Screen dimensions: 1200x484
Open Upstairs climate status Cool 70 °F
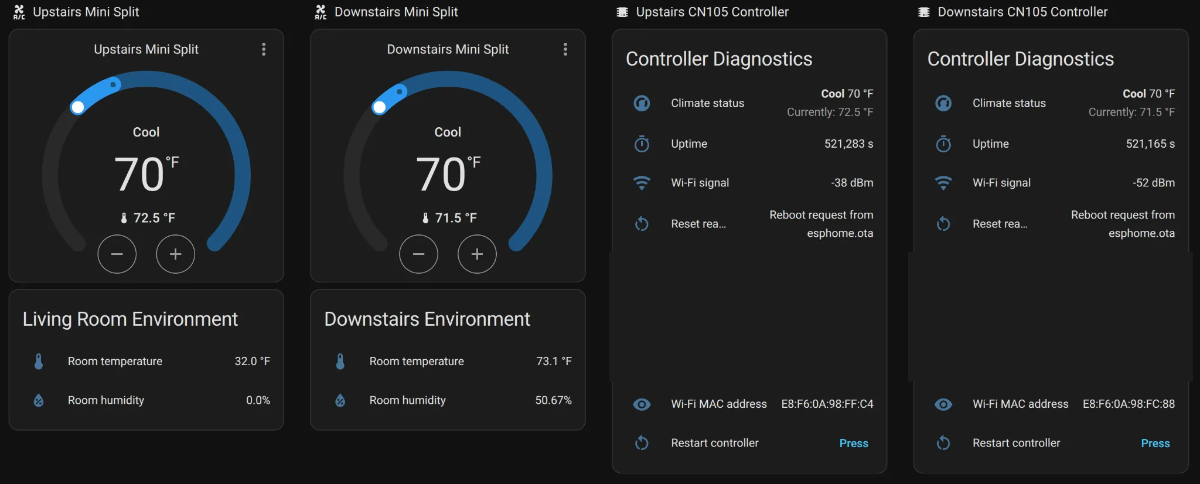pos(847,94)
